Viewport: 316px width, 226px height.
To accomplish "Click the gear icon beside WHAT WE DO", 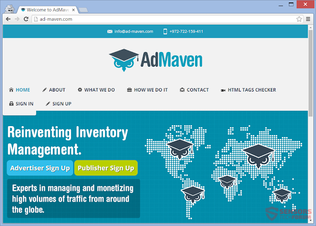I will [80, 90].
